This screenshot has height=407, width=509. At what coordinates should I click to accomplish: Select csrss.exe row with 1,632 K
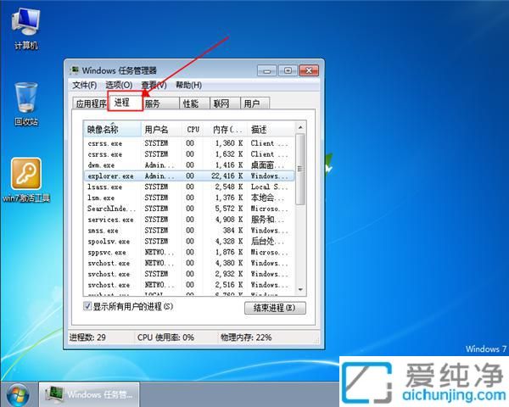tap(189, 154)
